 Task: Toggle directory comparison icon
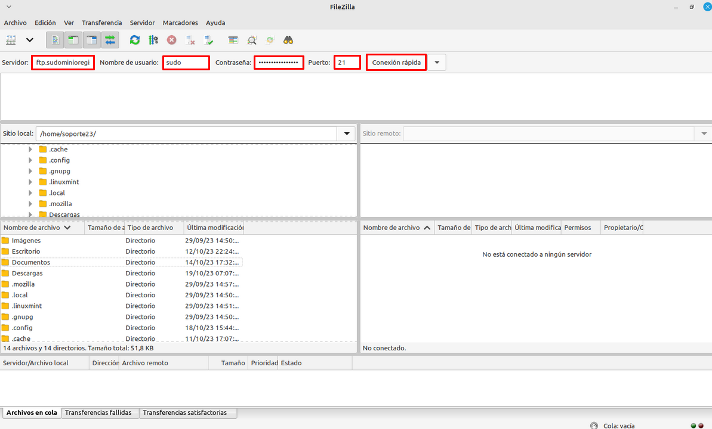coord(252,40)
